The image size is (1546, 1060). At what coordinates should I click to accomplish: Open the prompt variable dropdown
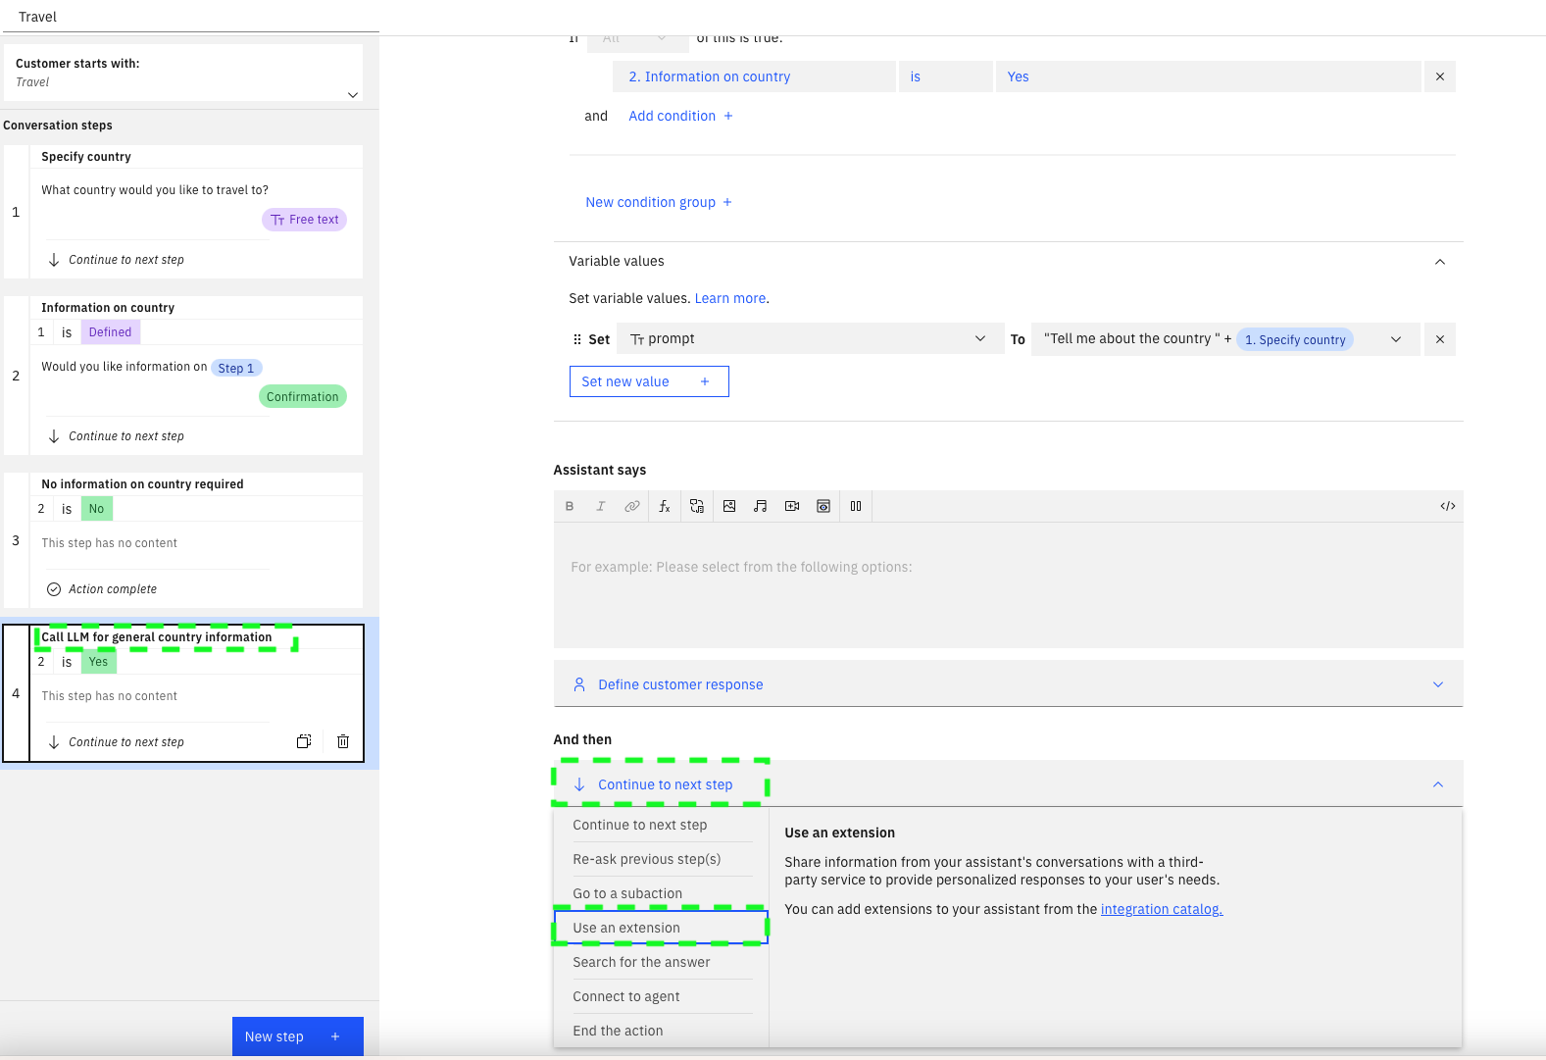811,339
